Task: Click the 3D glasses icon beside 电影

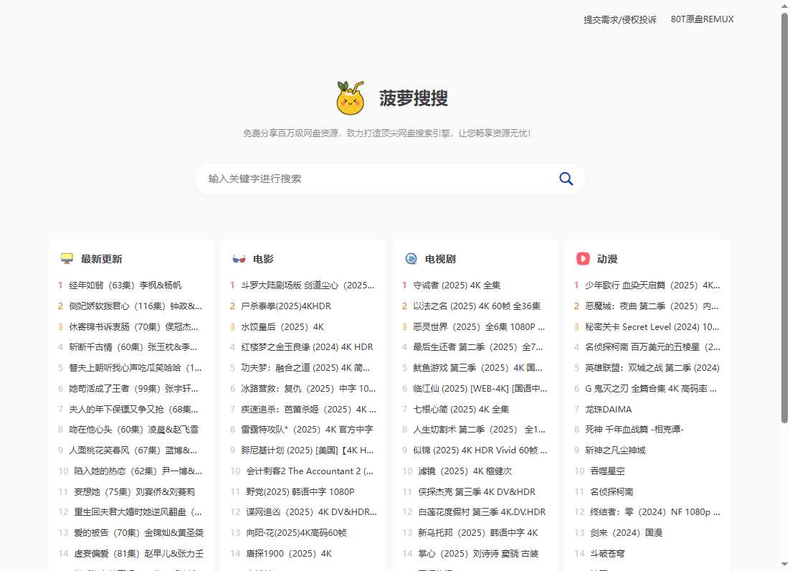Action: tap(239, 258)
